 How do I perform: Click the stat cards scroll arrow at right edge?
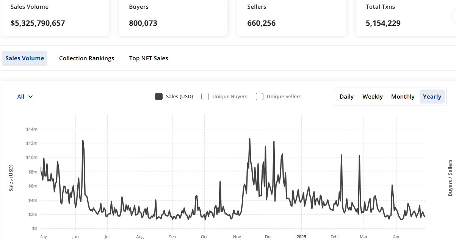tap(454, 16)
